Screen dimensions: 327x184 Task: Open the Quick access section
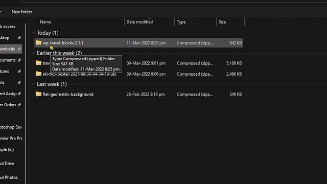pyautogui.click(x=8, y=27)
